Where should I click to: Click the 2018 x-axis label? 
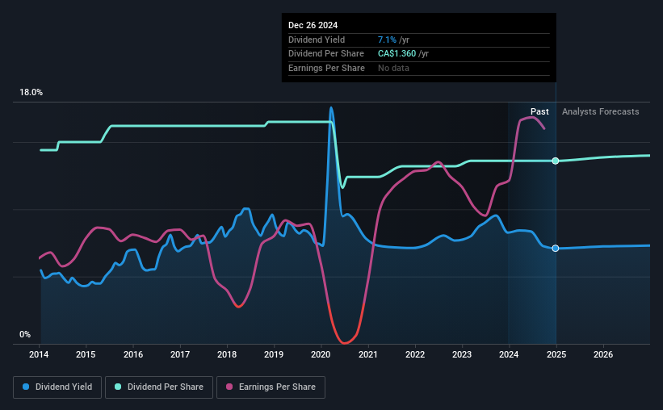[x=227, y=354]
